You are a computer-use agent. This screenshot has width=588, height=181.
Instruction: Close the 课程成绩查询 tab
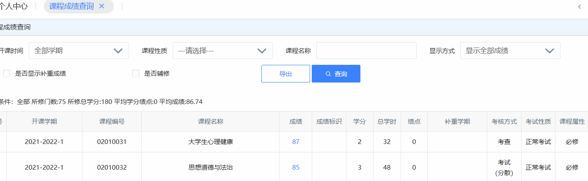(x=102, y=6)
